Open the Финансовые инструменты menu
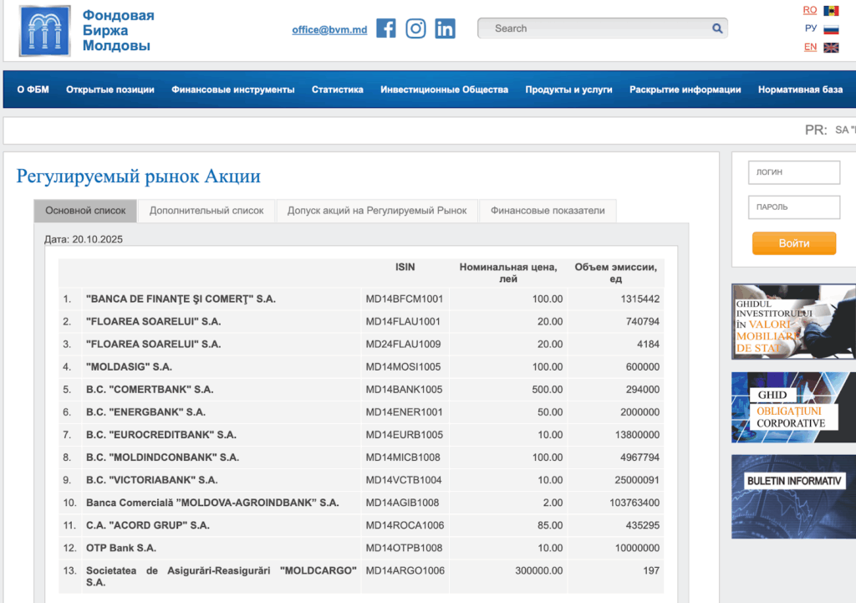This screenshot has height=603, width=856. [x=232, y=89]
